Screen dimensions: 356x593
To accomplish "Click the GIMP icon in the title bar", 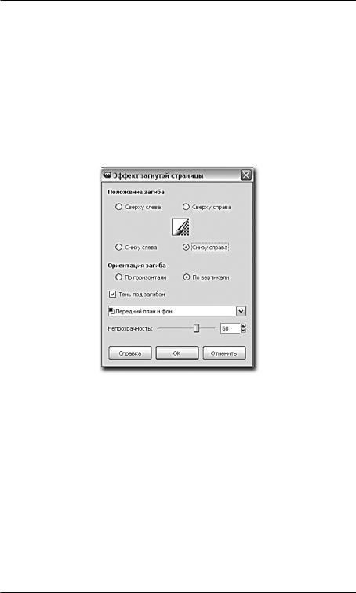I will [x=107, y=175].
